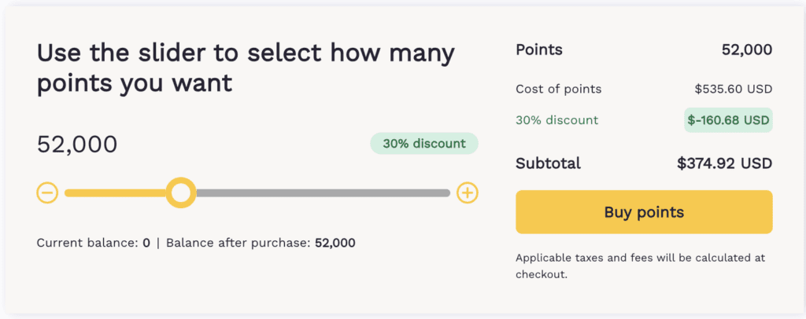
Task: Click the applicable taxes and fees note
Action: tap(640, 266)
